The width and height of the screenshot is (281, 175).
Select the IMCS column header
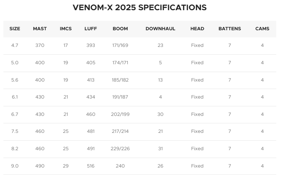[65, 29]
